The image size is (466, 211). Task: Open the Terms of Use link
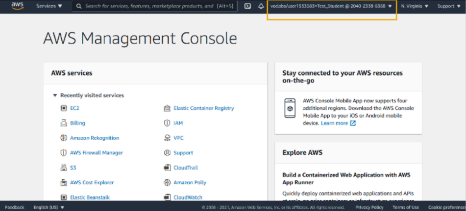click(406, 208)
